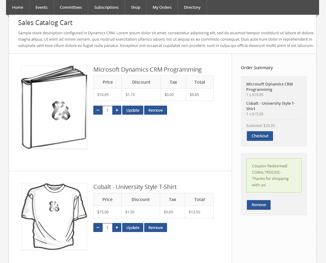Click the $1.10 discount value

click(x=130, y=94)
